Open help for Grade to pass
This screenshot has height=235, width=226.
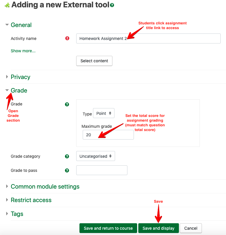67,170
